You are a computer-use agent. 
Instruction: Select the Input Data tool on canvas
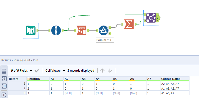31,30
